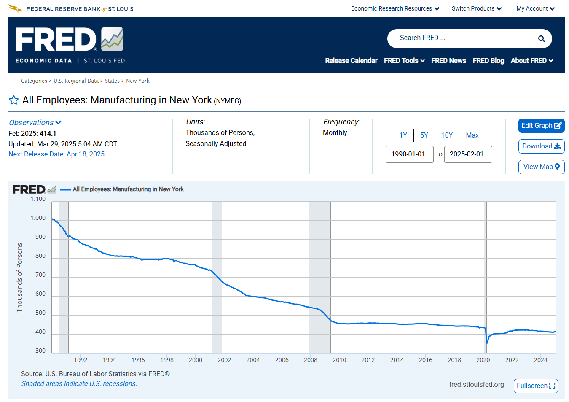Click the Edit Graph button
569x402 pixels.
tap(541, 126)
